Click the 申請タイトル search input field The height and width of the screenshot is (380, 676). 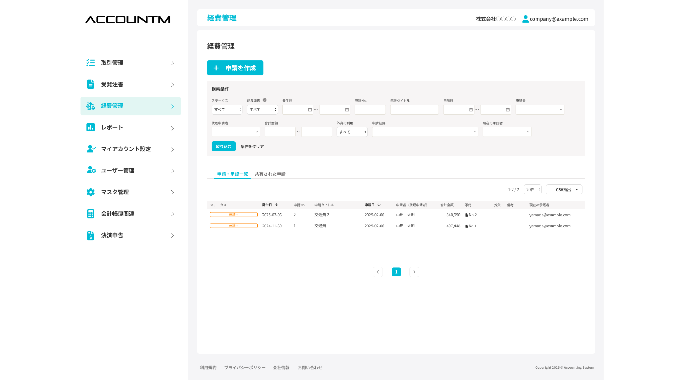click(x=414, y=110)
